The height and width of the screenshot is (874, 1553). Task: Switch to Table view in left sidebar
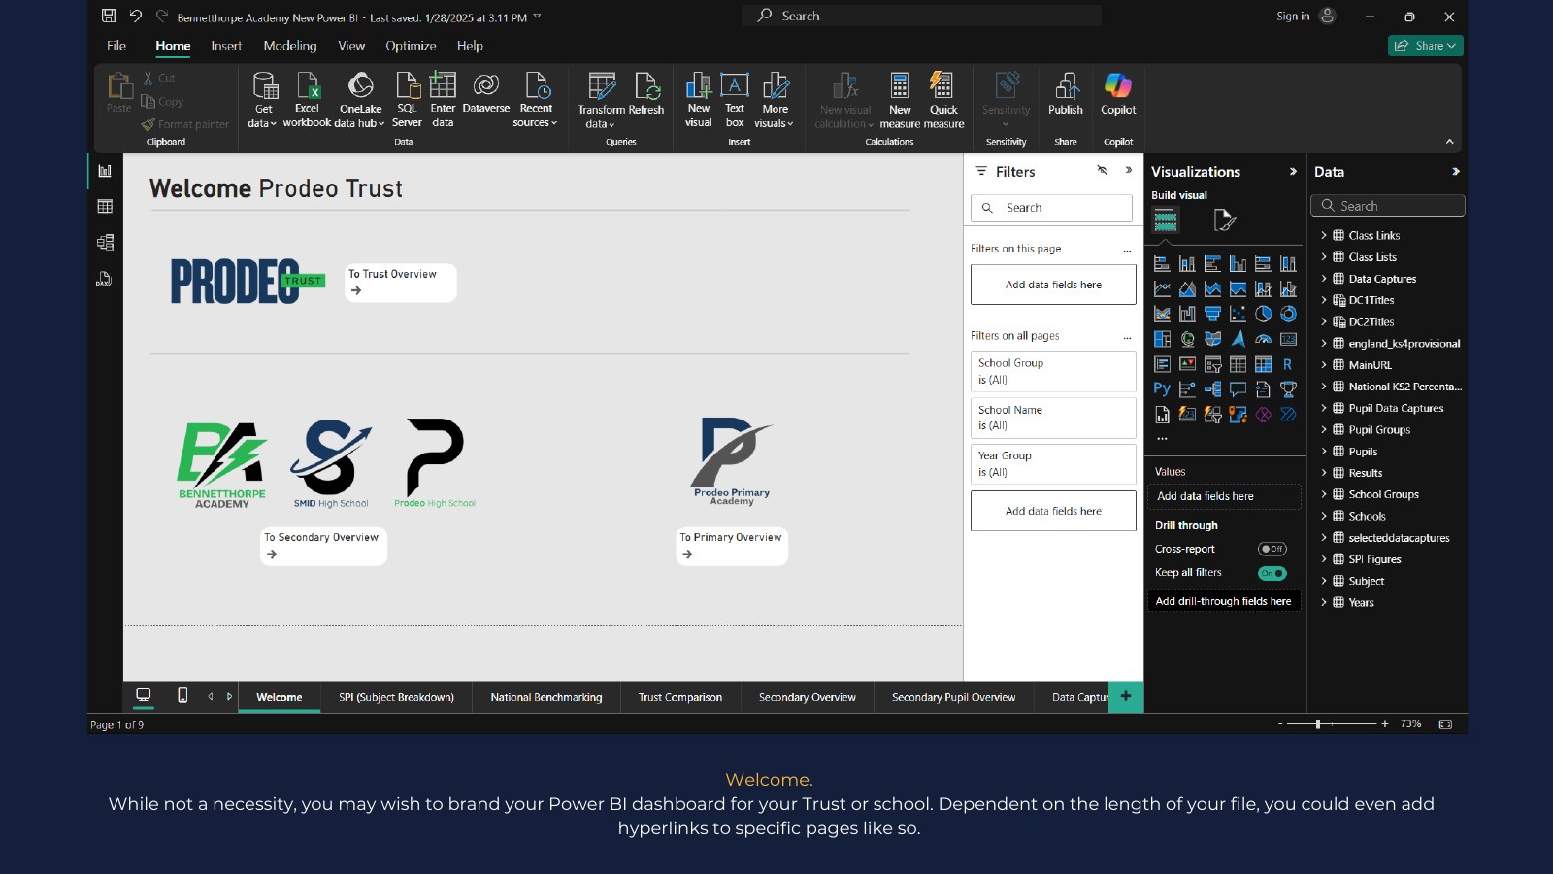tap(105, 206)
